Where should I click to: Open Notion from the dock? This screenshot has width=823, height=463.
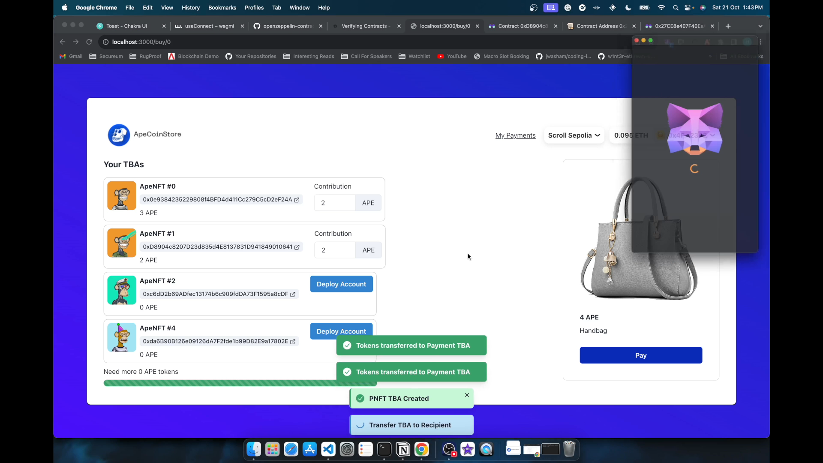[403, 449]
